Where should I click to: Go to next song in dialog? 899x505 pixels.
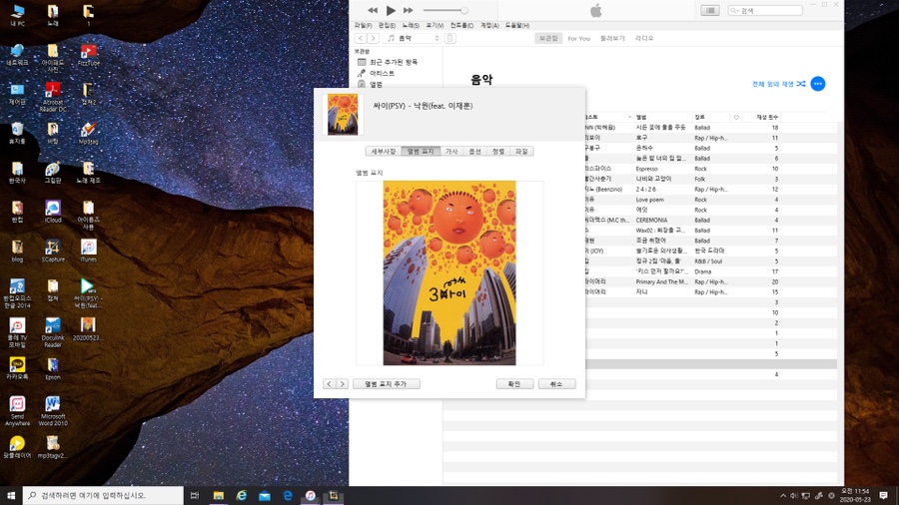pos(343,384)
